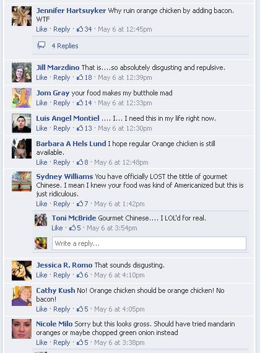Reply to Nicole Milo's comment

click(x=62, y=342)
